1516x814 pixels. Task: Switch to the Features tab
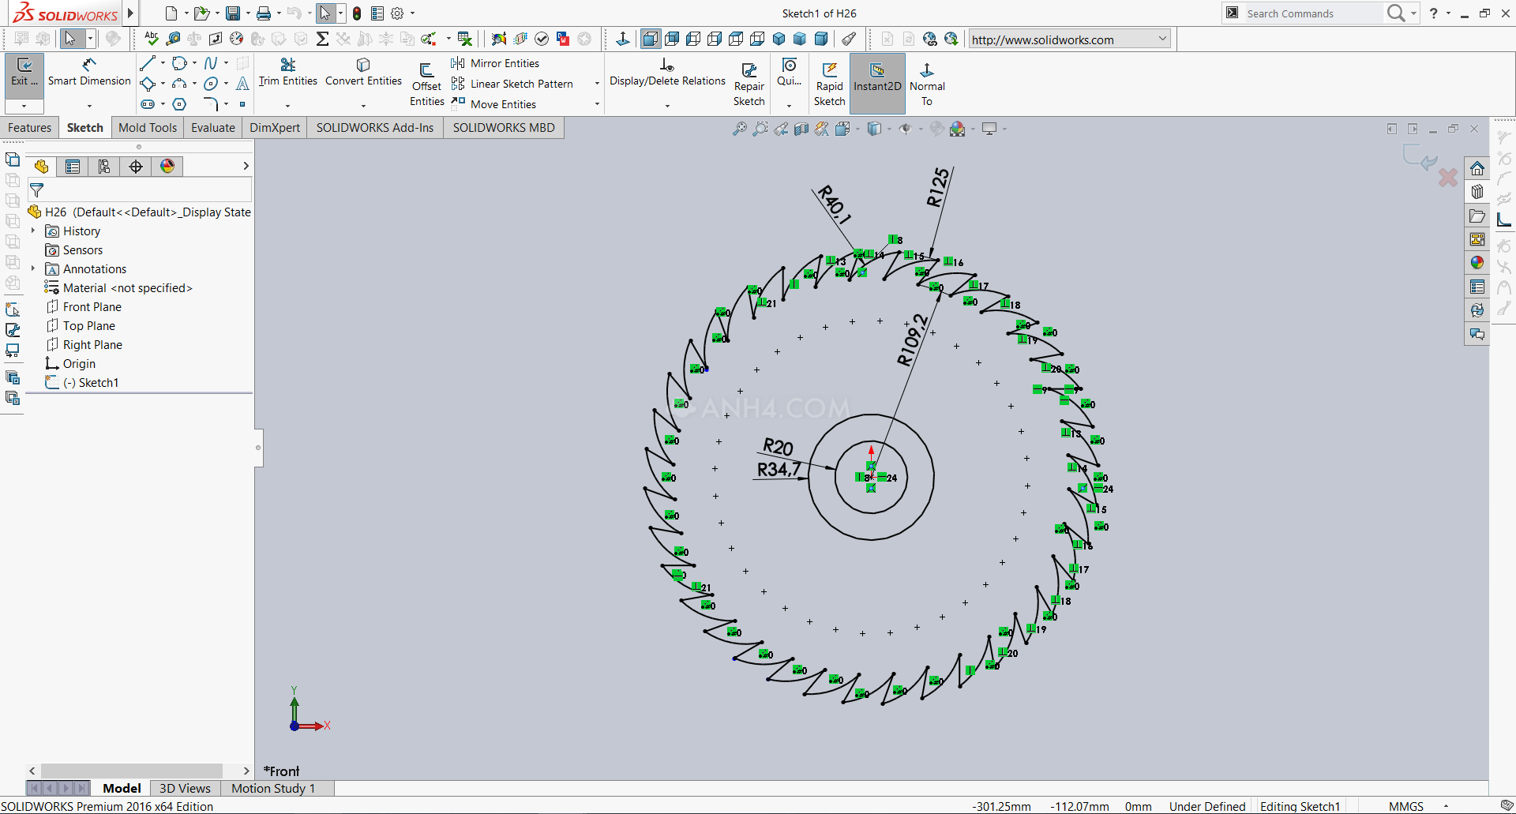[x=30, y=128]
